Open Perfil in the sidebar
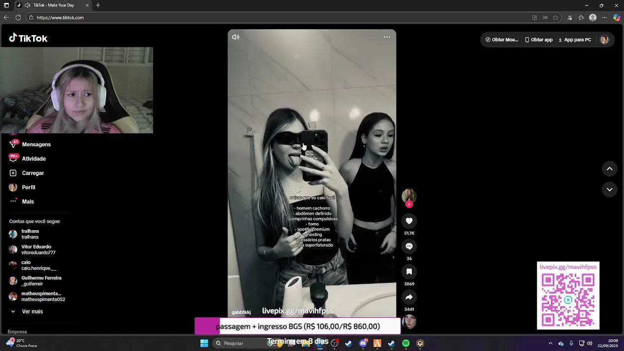 28,187
